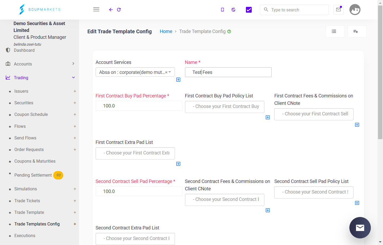Click the green help icon beside breadcrumb
The height and width of the screenshot is (245, 383).
229,31
